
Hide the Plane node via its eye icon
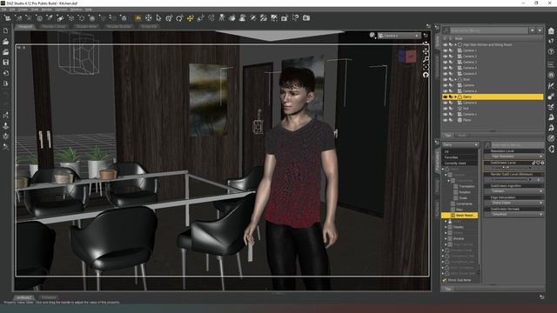(x=445, y=120)
